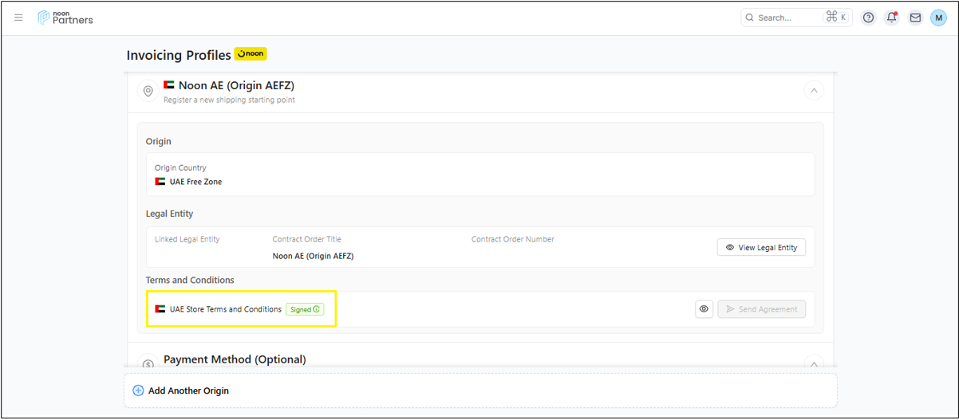Click the View Legal Entity button
This screenshot has width=959, height=420.
[761, 248]
